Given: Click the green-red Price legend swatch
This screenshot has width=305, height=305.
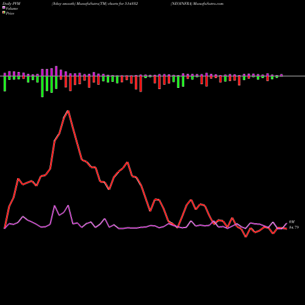Looking at the screenshot, I should [x=4, y=13].
